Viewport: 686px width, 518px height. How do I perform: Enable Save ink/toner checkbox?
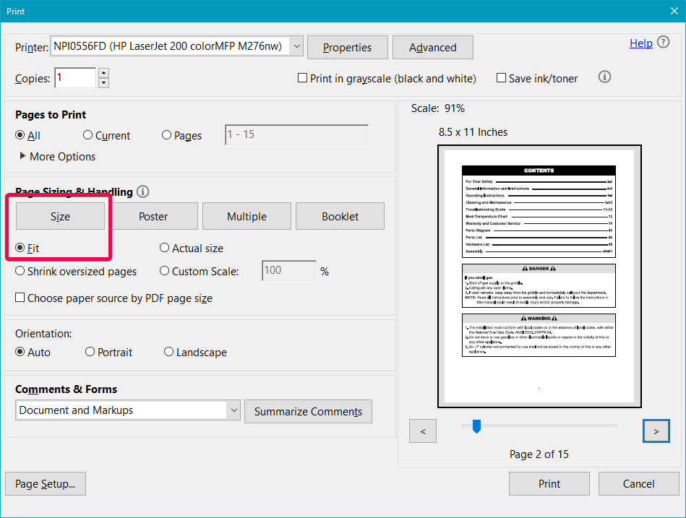(500, 77)
